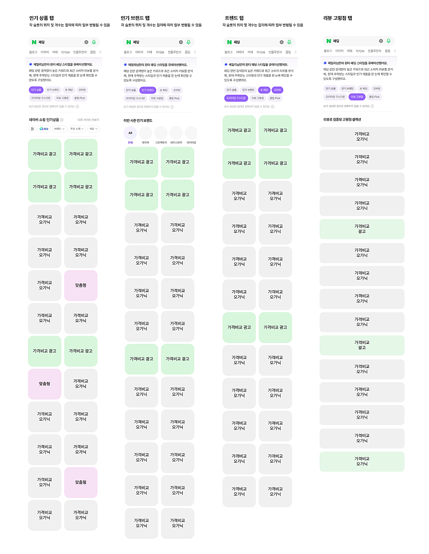This screenshot has width=429, height=554.
Task: Click info icon beside 네이버 쇼핑 인기상품 heading
Action: (62, 120)
